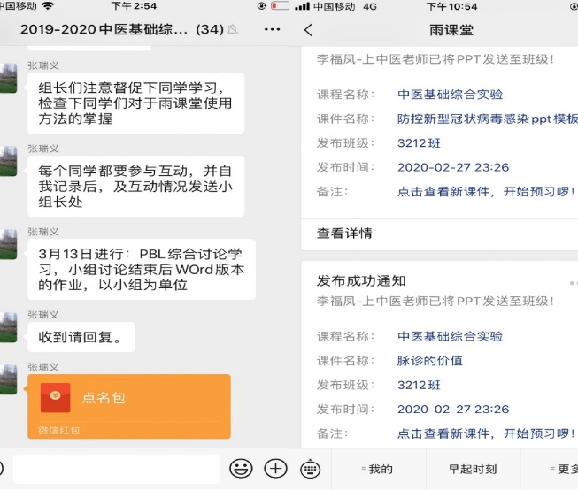The image size is (578, 490).
Task: Tap 中医基础综合实验 in the second notification
Action: pyautogui.click(x=450, y=336)
